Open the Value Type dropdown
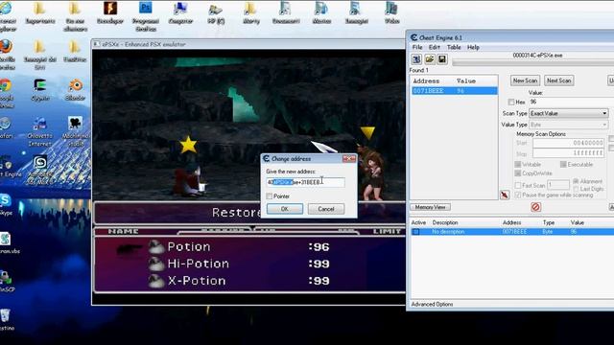Image resolution: width=614 pixels, height=345 pixels. [568, 125]
